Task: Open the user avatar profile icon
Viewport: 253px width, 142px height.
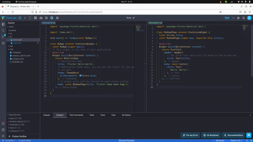Action: (249, 18)
